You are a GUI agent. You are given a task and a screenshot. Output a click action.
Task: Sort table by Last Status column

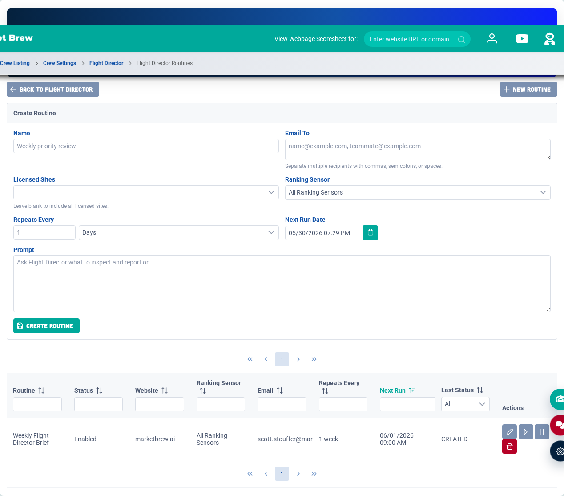[480, 390]
